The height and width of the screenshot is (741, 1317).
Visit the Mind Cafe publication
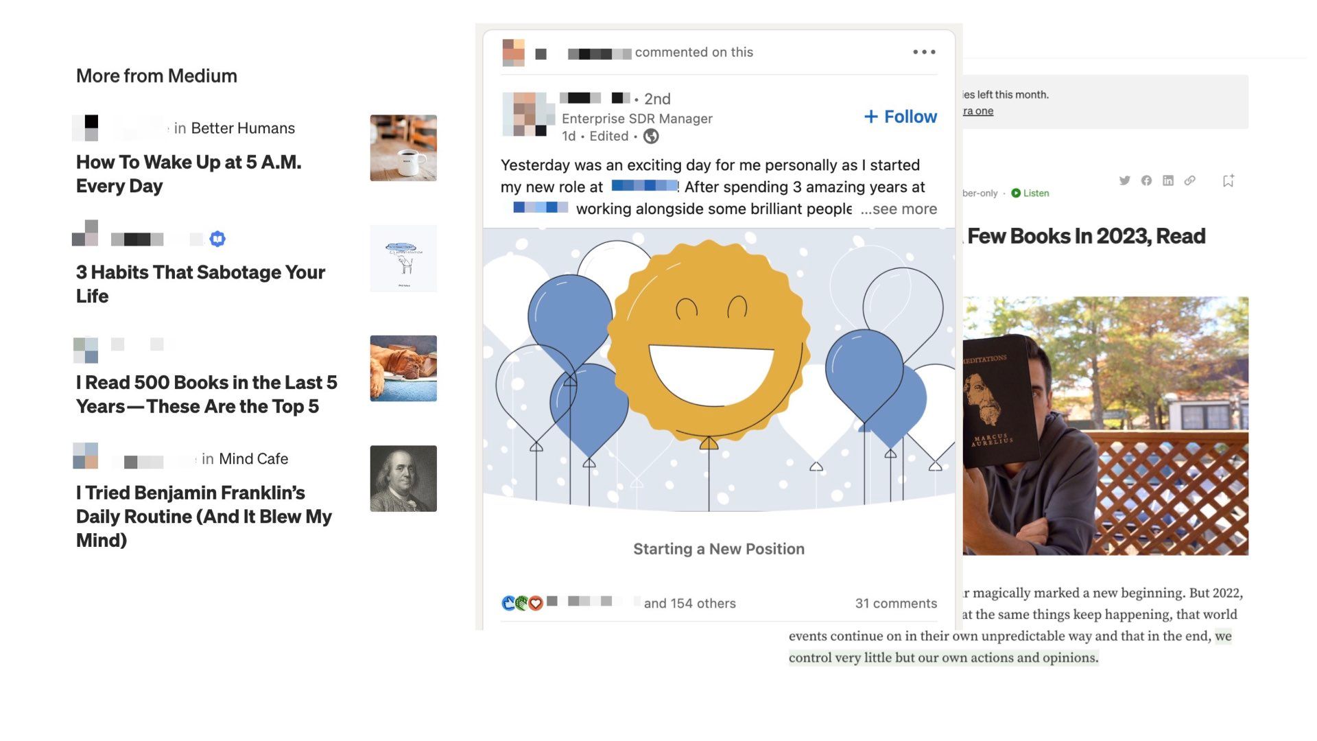[253, 459]
